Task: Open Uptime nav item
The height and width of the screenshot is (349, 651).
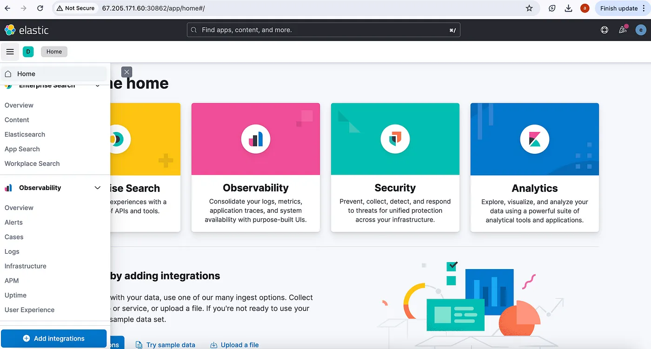Action: point(15,295)
